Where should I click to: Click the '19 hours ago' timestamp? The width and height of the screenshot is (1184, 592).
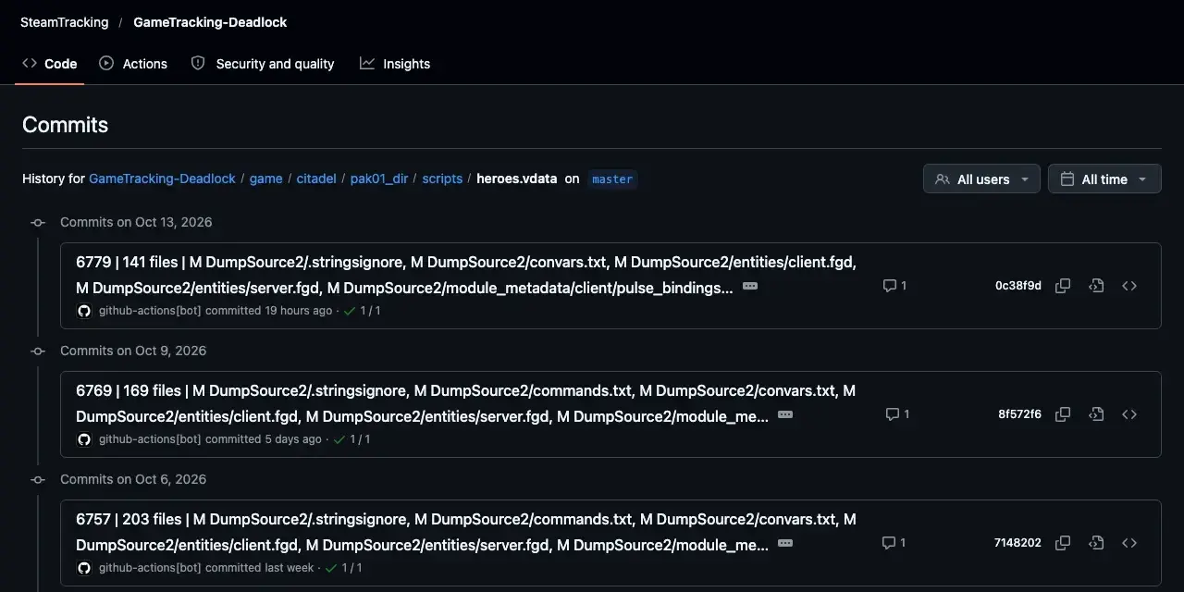point(298,311)
